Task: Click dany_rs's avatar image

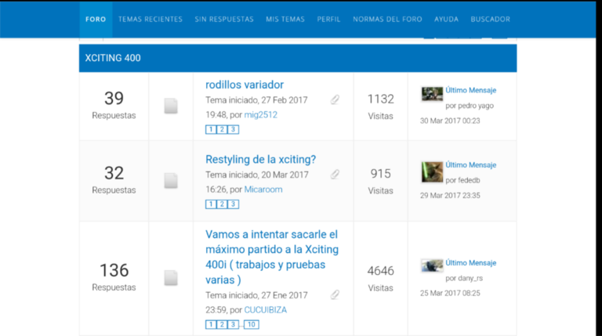Action: 432,266
